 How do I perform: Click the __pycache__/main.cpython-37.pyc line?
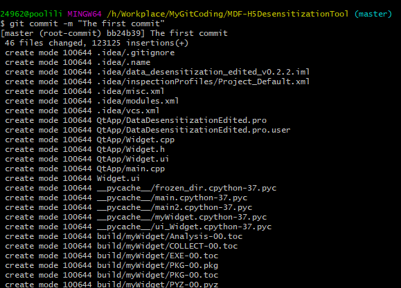126,198
